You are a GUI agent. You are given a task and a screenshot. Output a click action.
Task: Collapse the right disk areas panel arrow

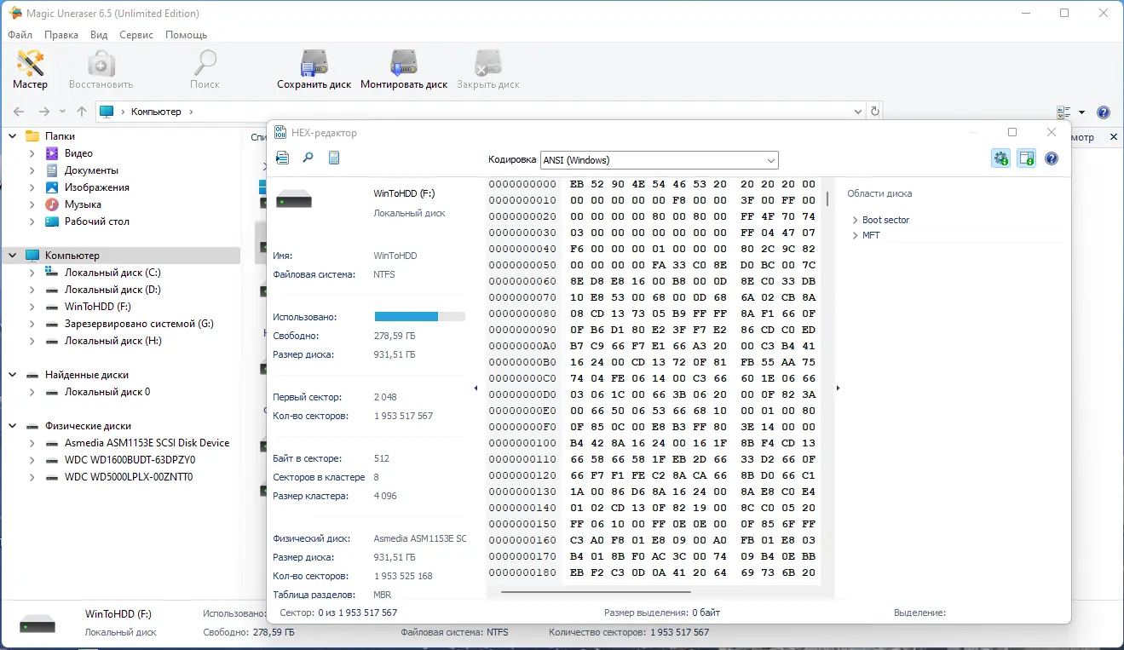click(x=838, y=388)
